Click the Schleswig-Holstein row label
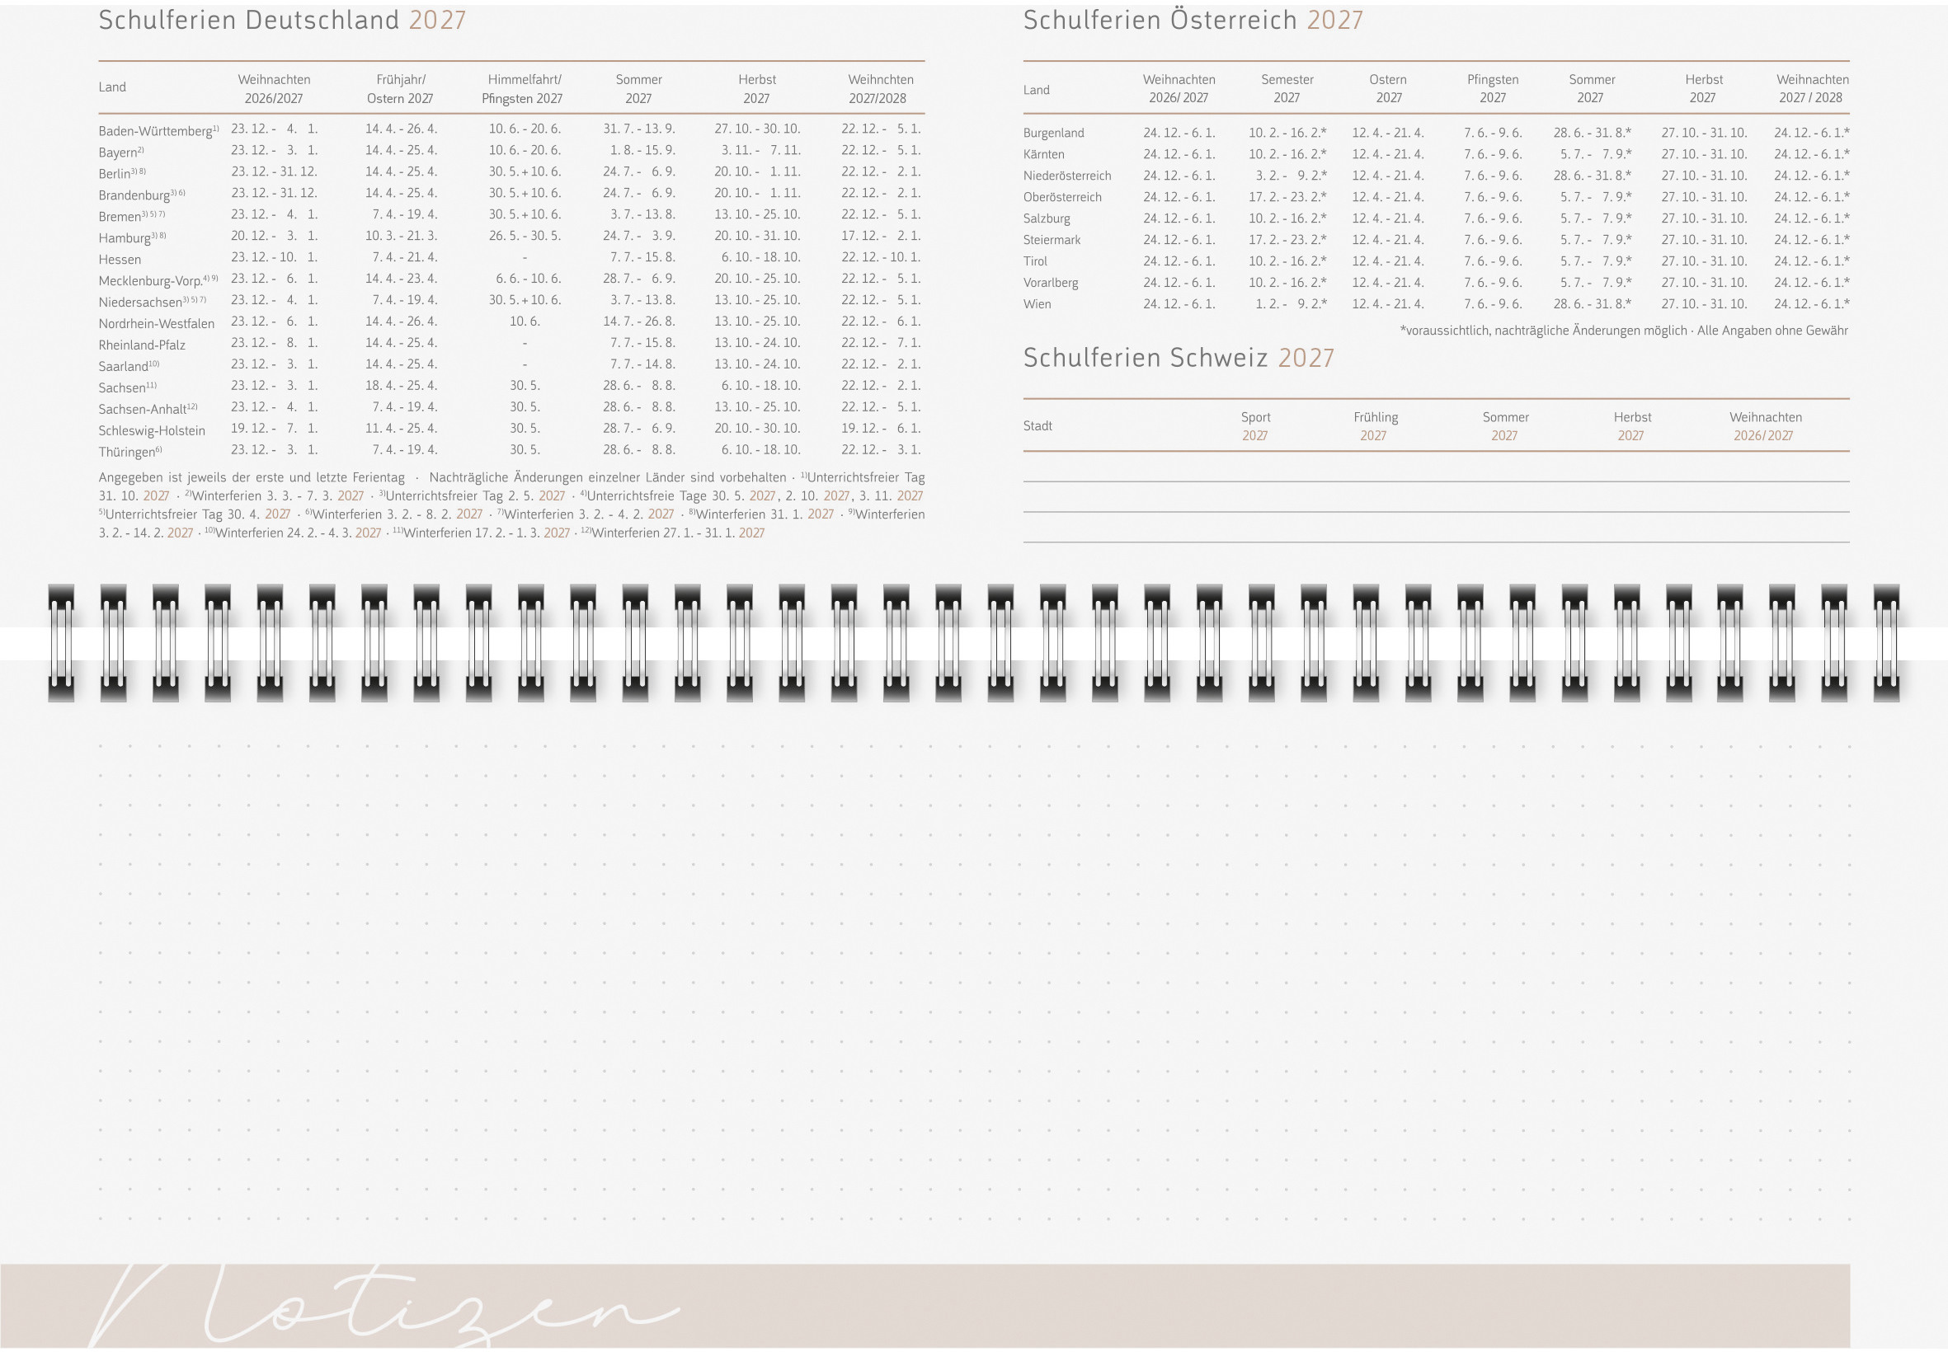This screenshot has width=1948, height=1352. point(152,430)
